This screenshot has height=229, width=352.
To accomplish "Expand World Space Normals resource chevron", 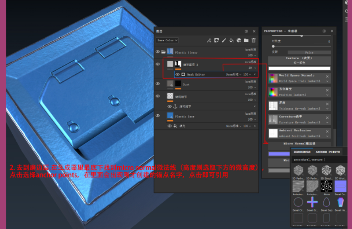I will point(327,81).
